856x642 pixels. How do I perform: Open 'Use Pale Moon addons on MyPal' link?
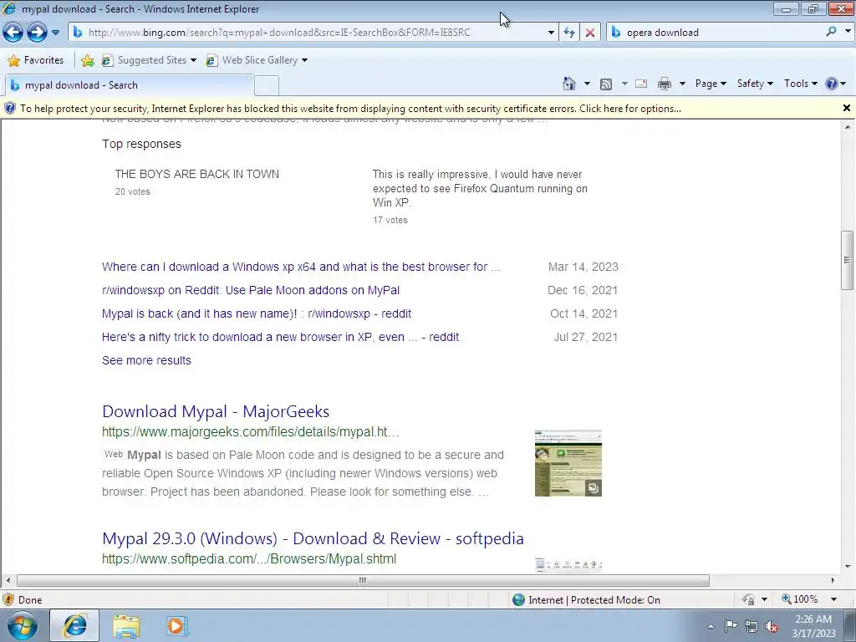click(251, 290)
